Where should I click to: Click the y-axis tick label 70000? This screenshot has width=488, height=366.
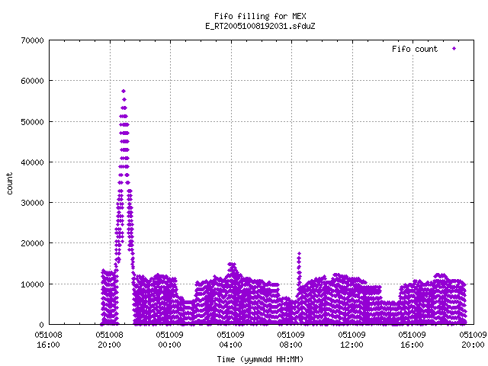pos(32,40)
